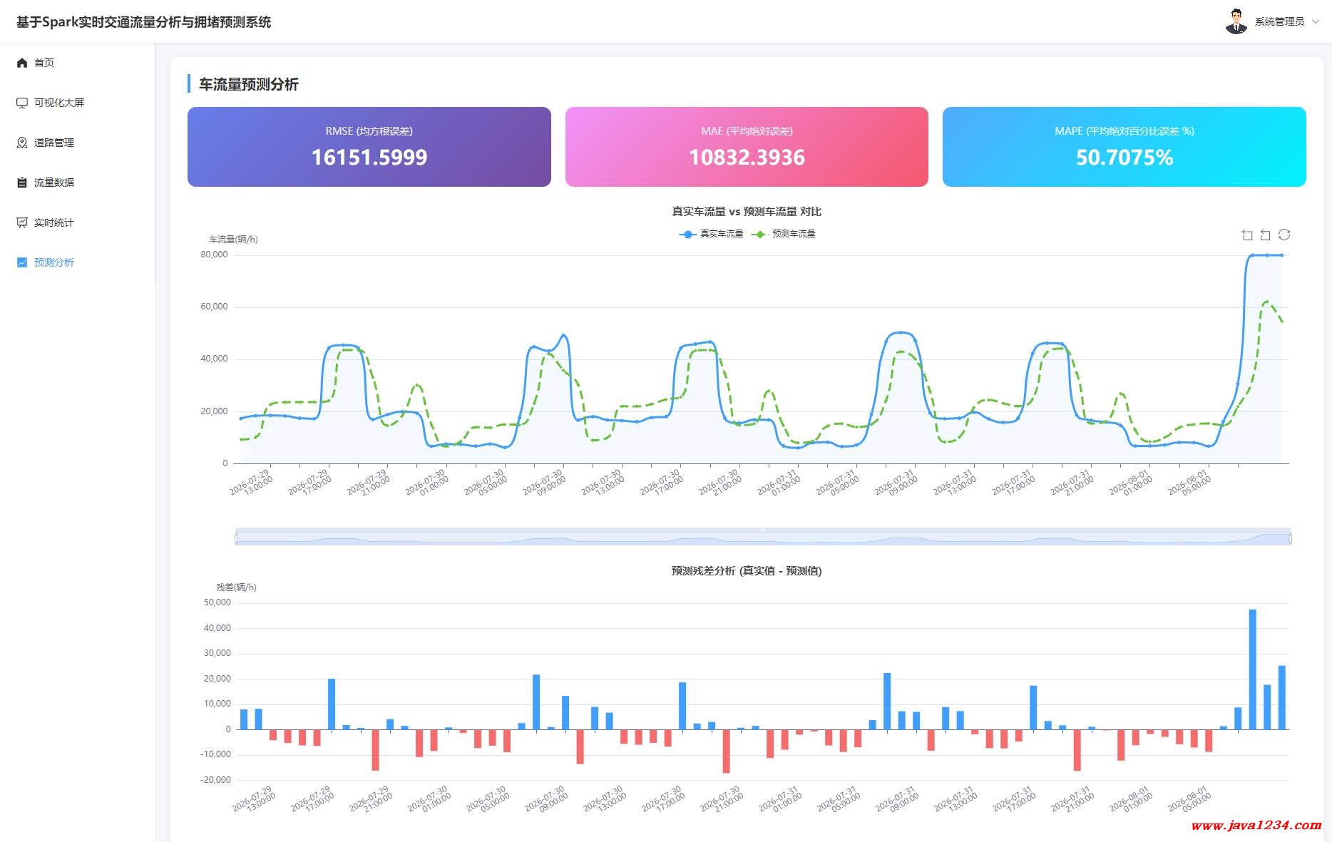This screenshot has height=842, width=1332.
Task: Expand the 系统管理员 dropdown arrow
Action: (x=1316, y=21)
